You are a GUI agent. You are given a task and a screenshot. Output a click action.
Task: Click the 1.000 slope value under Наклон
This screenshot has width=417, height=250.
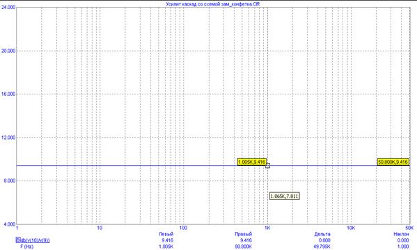pos(403,247)
